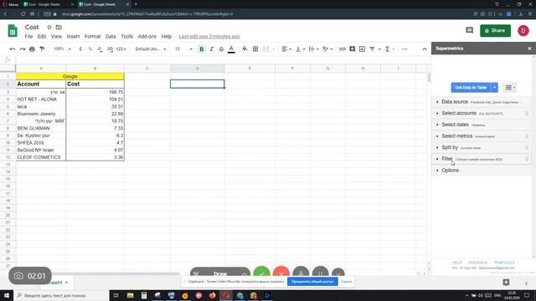Open the Explore button at bottom right
The height and width of the screenshot is (301, 536).
point(506,283)
